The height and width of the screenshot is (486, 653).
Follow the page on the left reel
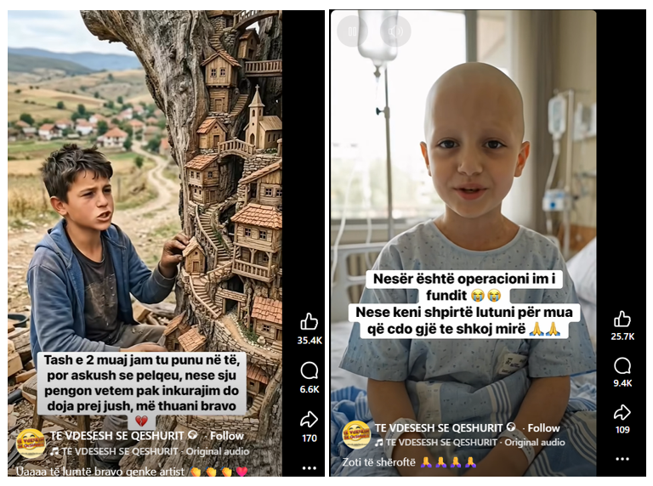227,436
